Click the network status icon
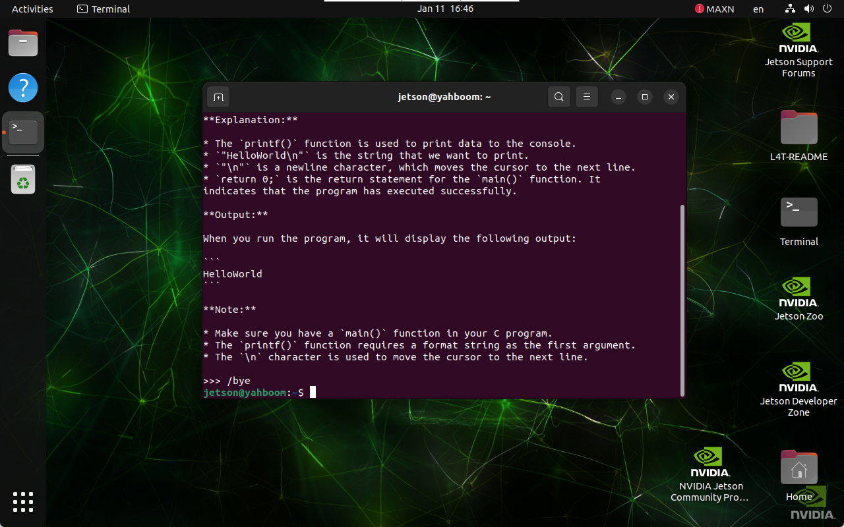Viewport: 844px width, 527px height. (791, 9)
